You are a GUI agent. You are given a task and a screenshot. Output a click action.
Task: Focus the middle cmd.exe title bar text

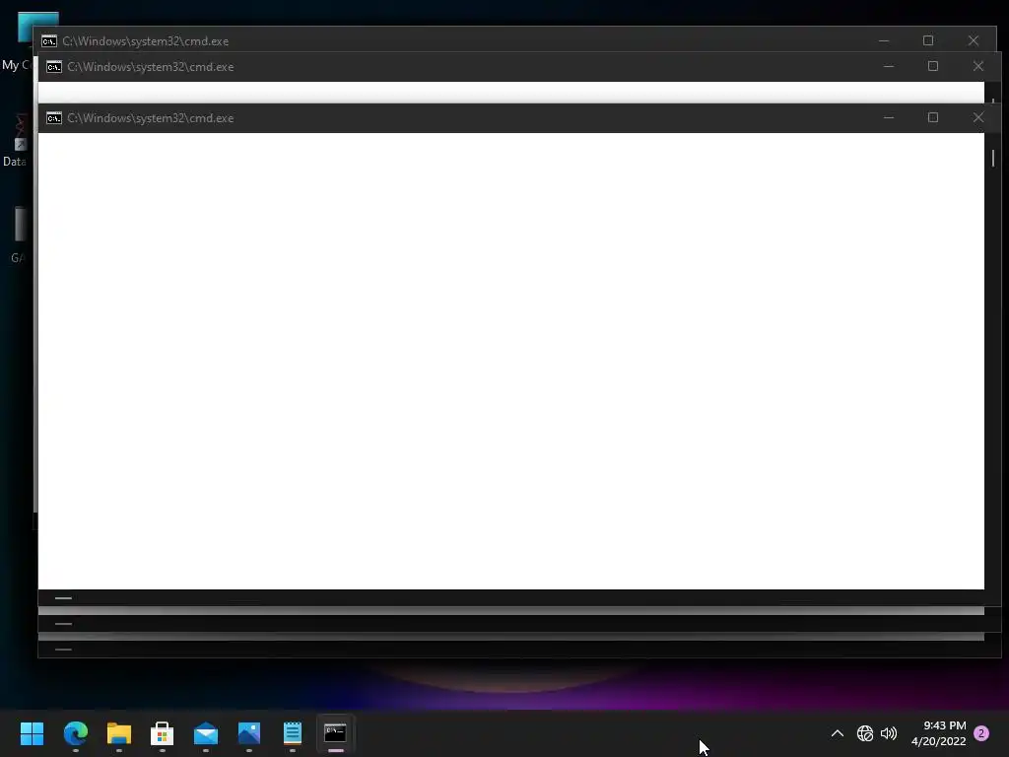pyautogui.click(x=151, y=67)
